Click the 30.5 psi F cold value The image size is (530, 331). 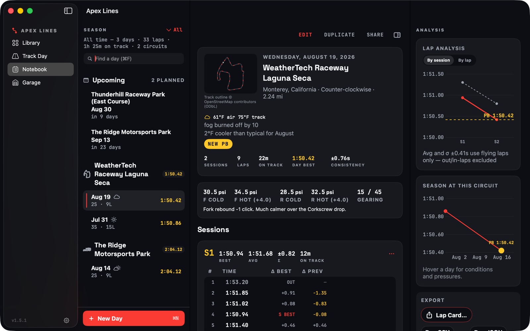(x=215, y=192)
